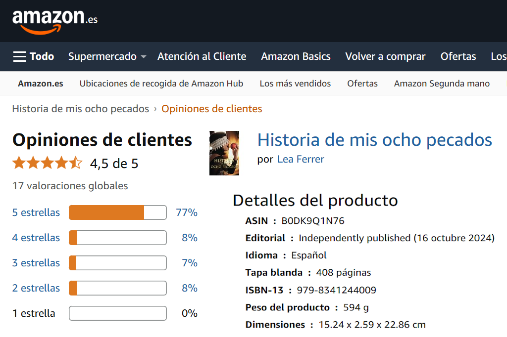507x337 pixels.
Task: Open the Supermercado menu item
Action: point(102,56)
